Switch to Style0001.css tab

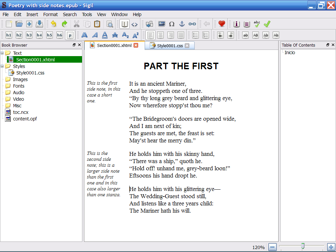[x=170, y=46]
